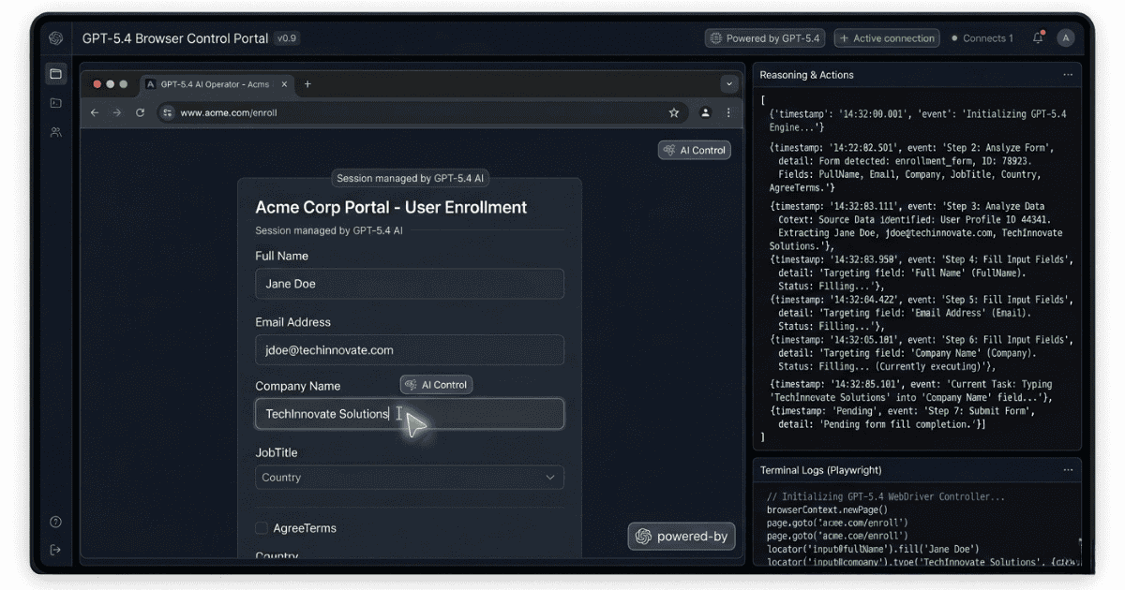Viewport: 1125px width, 590px height.
Task: Open the user avatar 'A' menu
Action: tap(1065, 38)
